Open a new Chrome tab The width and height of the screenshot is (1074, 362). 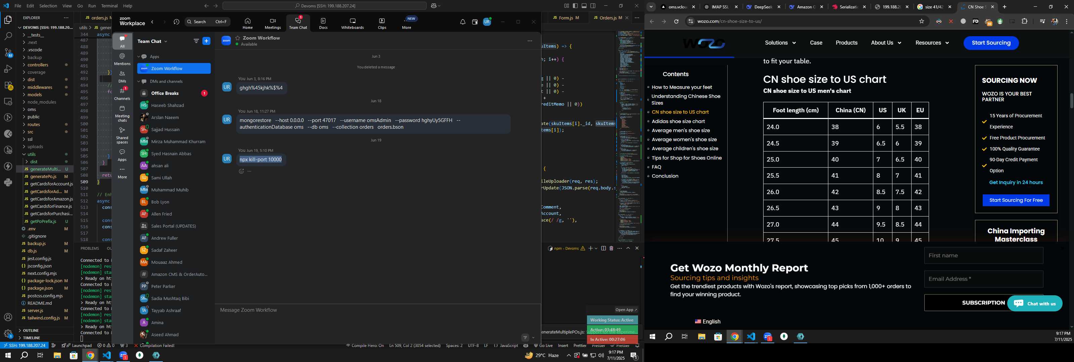point(1005,7)
